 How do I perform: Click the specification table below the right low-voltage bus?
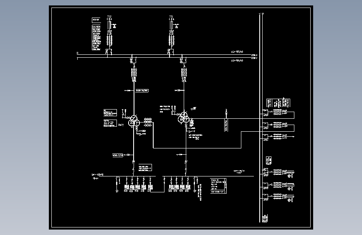click(218, 186)
